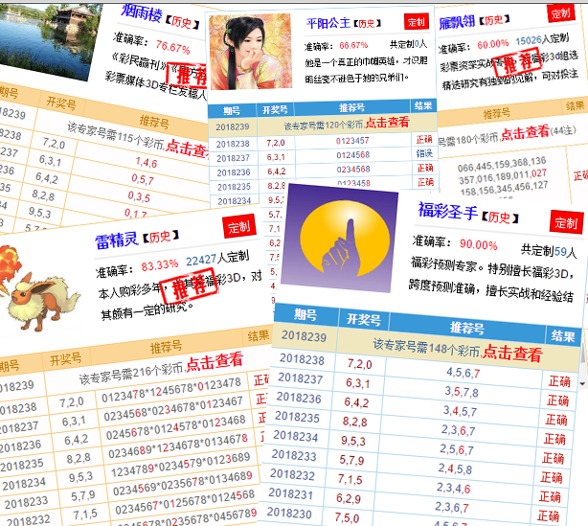
Task: Click red 推荐 stamp on 雁飘翎 card
Action: pyautogui.click(x=517, y=63)
